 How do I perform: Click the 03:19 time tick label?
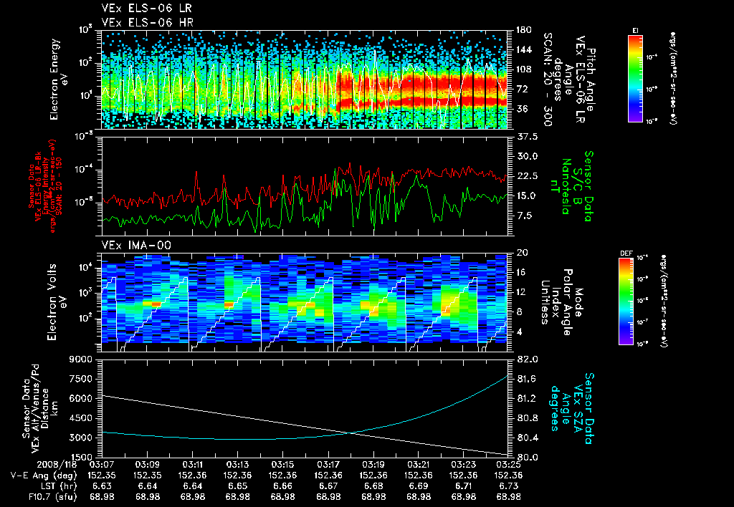(373, 465)
